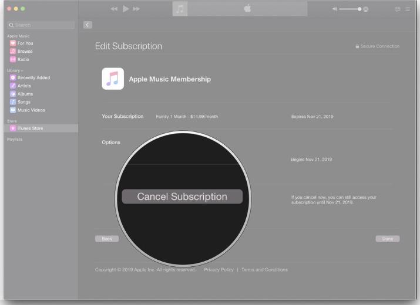The height and width of the screenshot is (305, 420).
Task: Click the Albums icon
Action: pos(13,94)
